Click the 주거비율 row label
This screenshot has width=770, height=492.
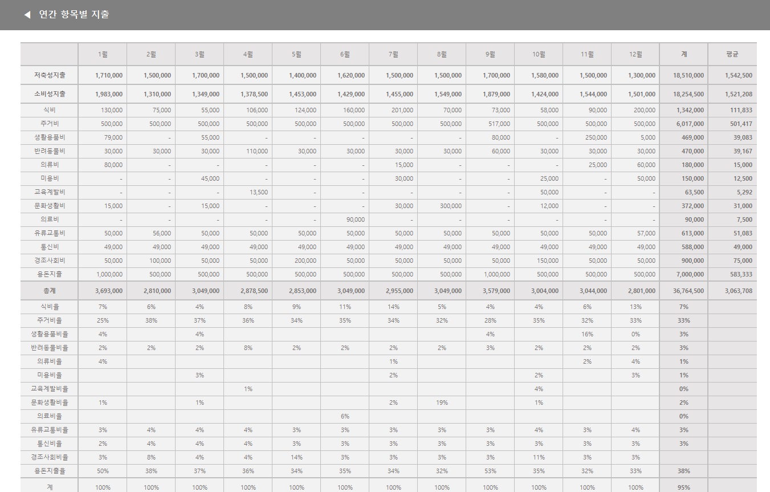pyautogui.click(x=50, y=320)
